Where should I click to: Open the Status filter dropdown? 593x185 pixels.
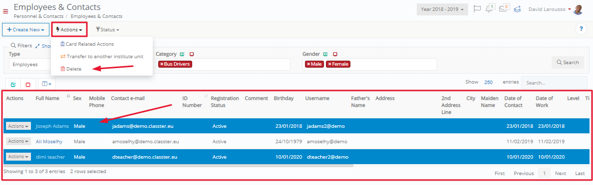point(107,29)
